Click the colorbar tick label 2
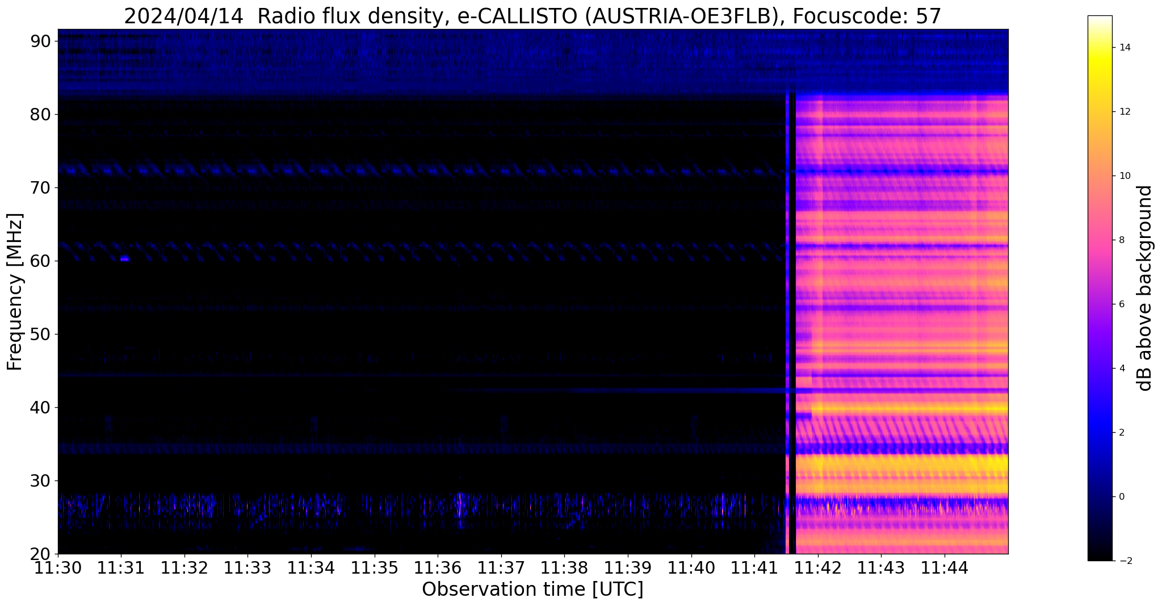This screenshot has height=606, width=1162. point(1121,433)
